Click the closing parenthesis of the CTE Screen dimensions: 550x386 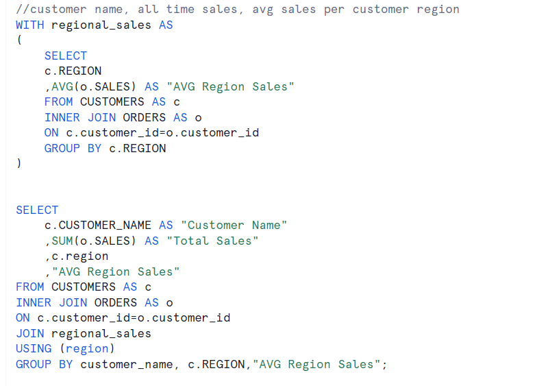pos(19,163)
